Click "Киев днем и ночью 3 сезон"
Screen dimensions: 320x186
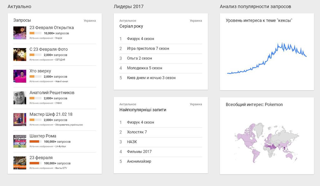[x=151, y=78]
